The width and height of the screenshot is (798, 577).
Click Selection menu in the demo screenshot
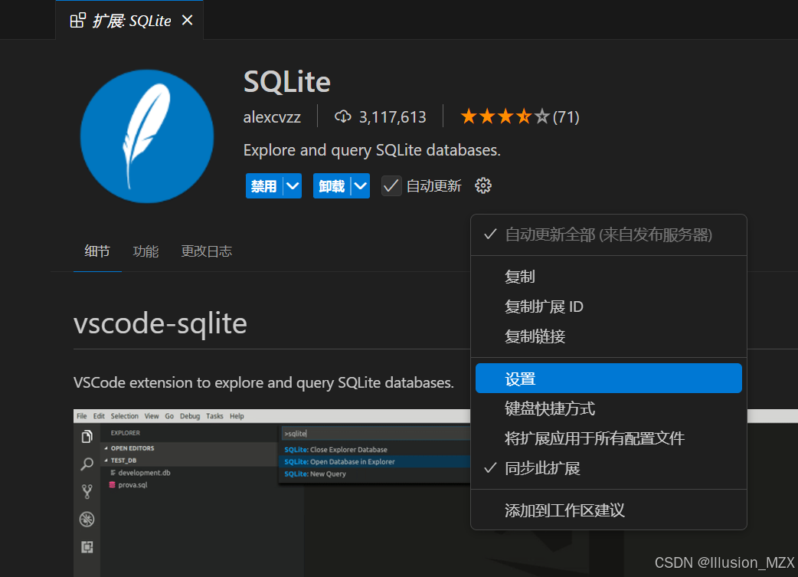(125, 416)
